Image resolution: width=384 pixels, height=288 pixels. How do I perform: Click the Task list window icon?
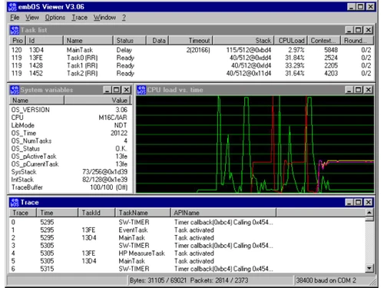pyautogui.click(x=15, y=30)
